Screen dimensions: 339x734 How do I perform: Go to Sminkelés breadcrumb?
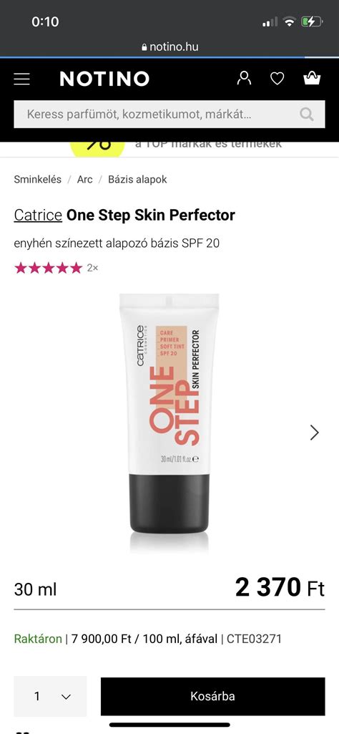tap(37, 179)
